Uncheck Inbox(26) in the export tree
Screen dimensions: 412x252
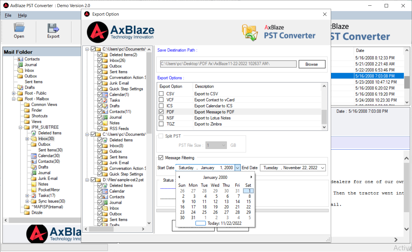point(100,61)
